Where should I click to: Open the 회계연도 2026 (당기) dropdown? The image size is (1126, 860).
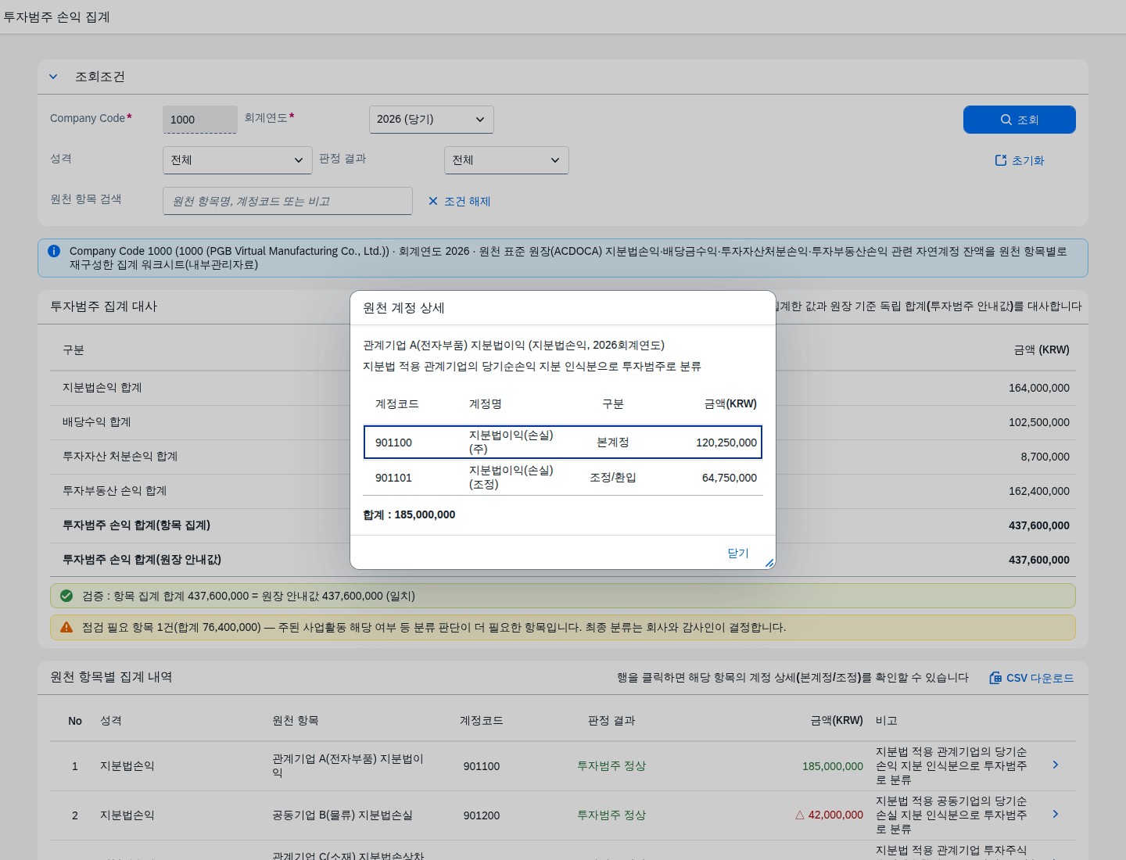coord(431,120)
